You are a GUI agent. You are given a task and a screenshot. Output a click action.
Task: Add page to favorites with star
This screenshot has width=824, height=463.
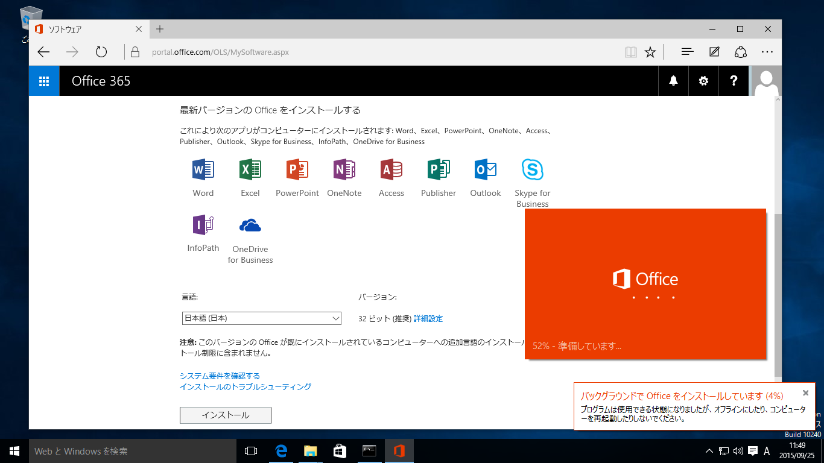click(x=650, y=52)
